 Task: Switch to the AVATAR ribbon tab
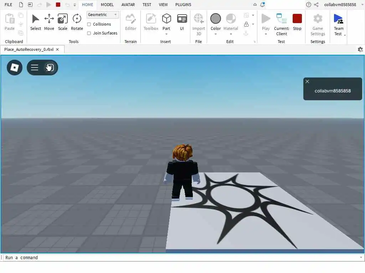(128, 5)
